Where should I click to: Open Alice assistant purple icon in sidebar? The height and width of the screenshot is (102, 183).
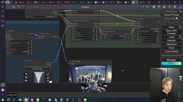pos(3,90)
